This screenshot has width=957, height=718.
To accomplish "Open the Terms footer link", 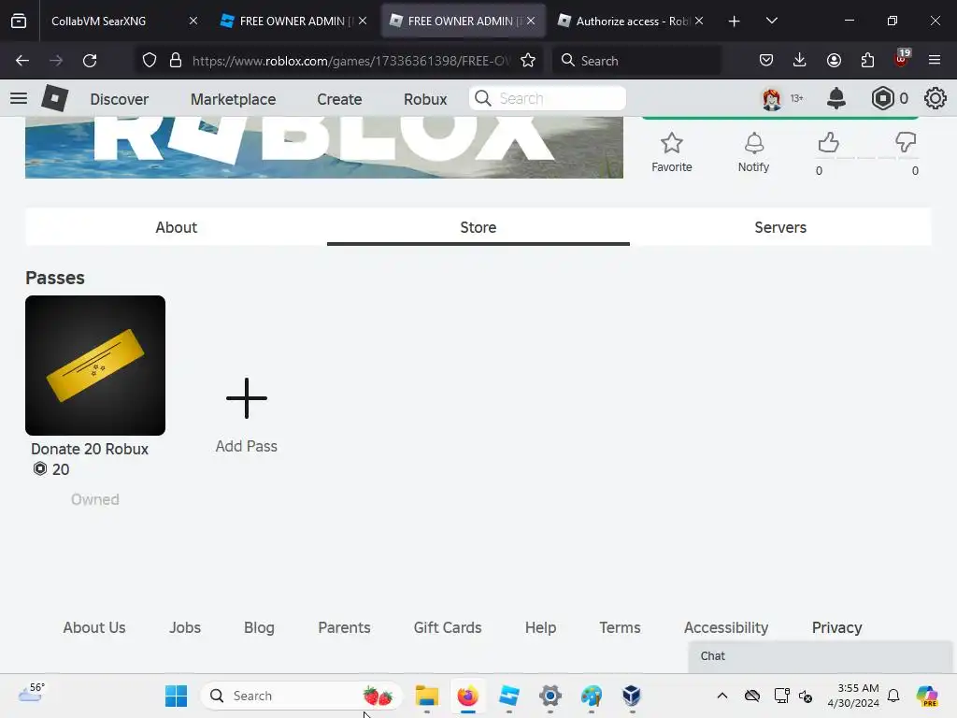I will pos(620,627).
